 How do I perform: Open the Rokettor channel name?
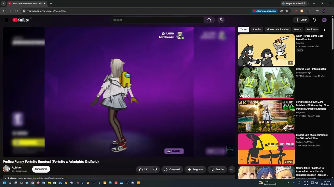pyautogui.click(x=300, y=43)
